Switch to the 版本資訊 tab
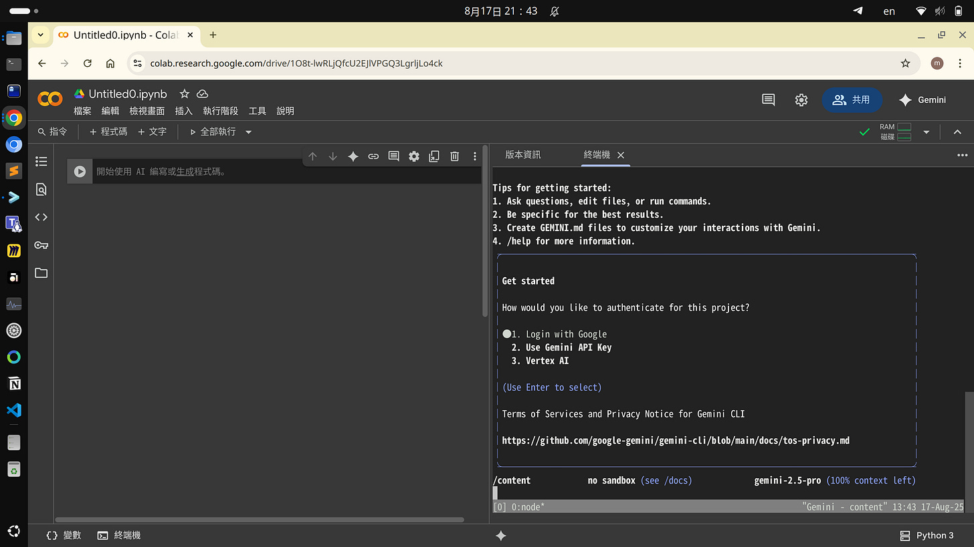This screenshot has width=974, height=547. (523, 155)
